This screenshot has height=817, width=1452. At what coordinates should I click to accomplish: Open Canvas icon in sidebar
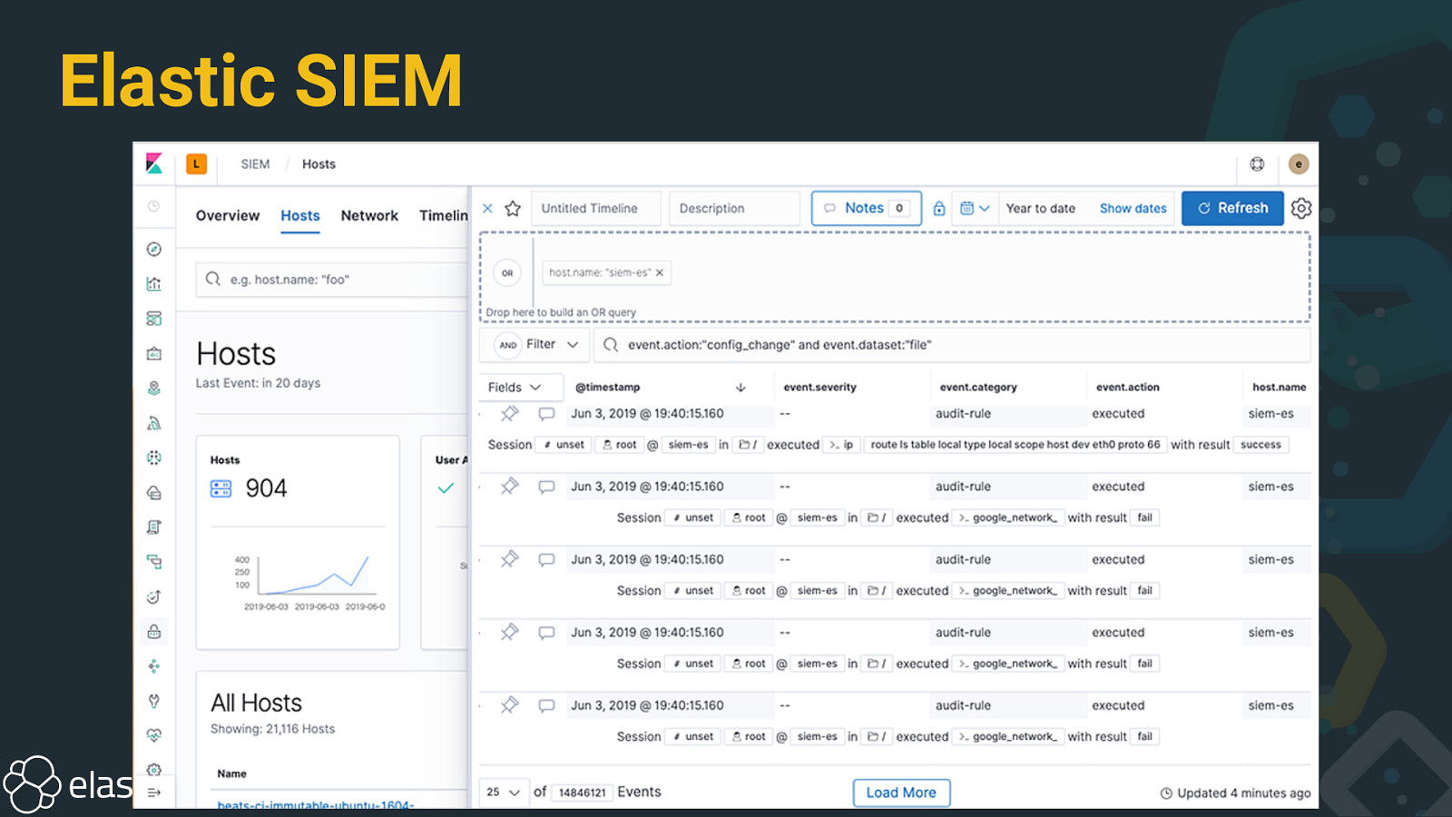pyautogui.click(x=154, y=353)
